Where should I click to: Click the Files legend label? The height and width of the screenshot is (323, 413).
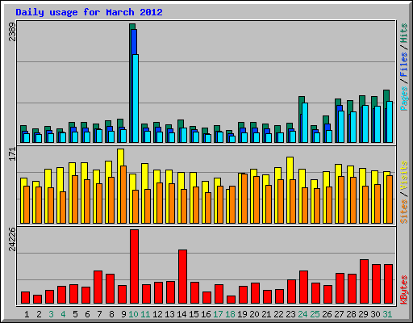404,65
